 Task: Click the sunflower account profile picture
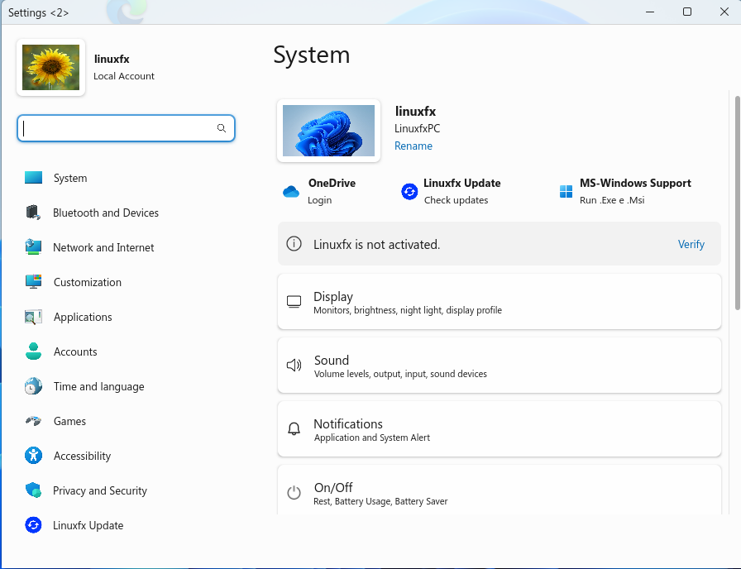51,68
